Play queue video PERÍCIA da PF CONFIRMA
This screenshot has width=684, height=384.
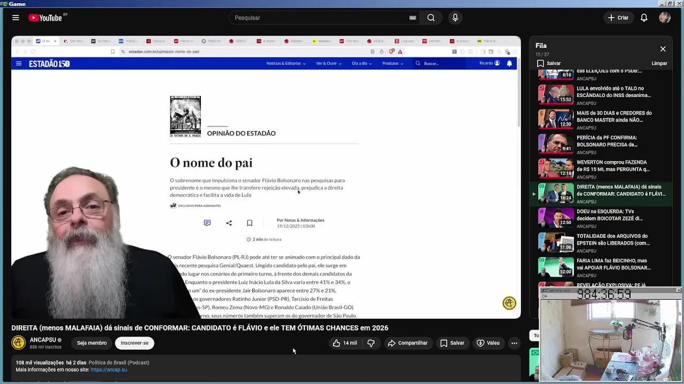[x=602, y=144]
